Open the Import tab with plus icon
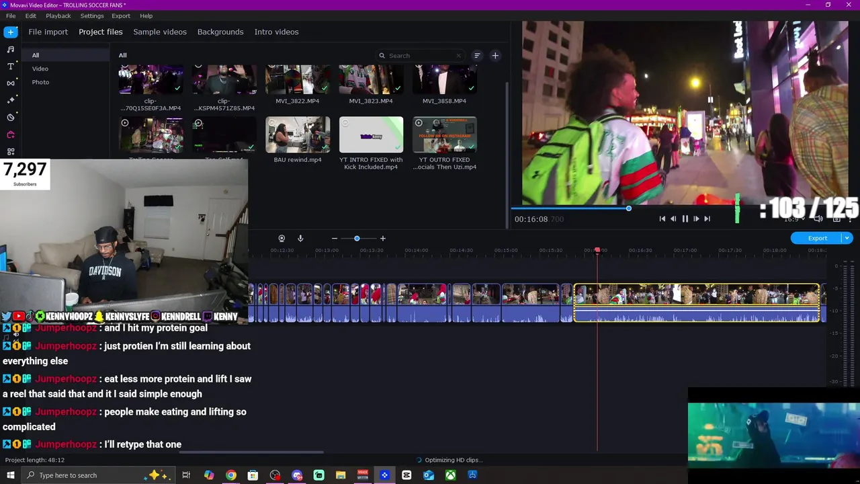Screen dimensions: 860x484 (11, 32)
